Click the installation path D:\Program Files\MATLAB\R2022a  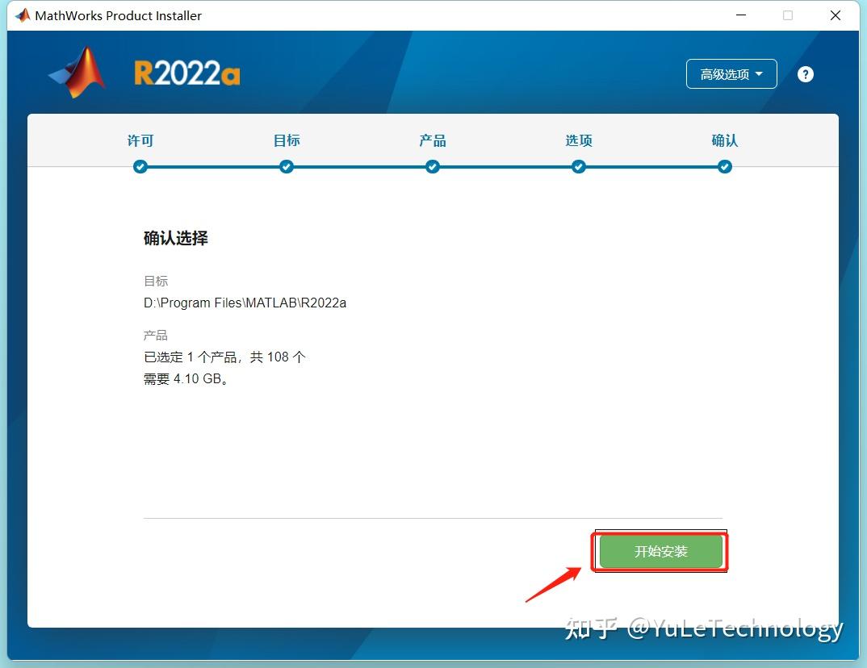[244, 303]
